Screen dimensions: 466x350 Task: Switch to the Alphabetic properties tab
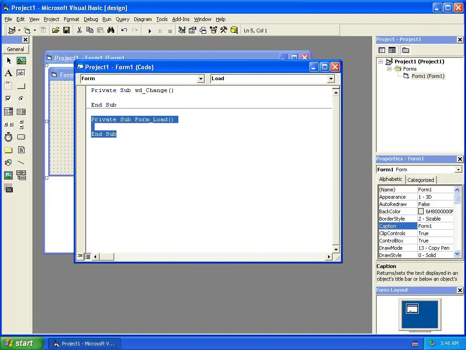tap(390, 179)
